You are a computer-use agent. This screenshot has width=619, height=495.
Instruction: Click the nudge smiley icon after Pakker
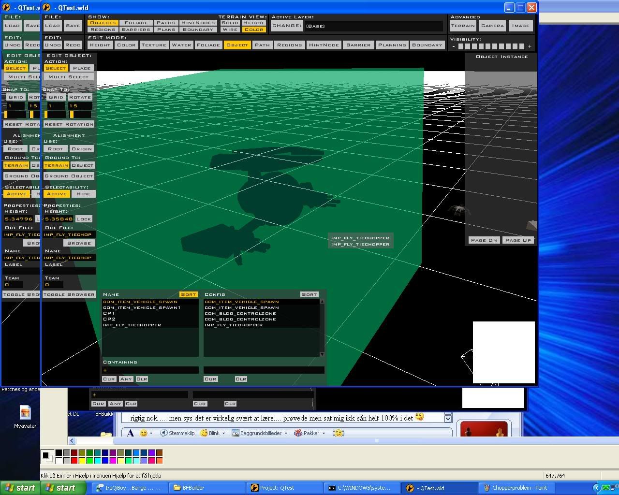click(339, 433)
